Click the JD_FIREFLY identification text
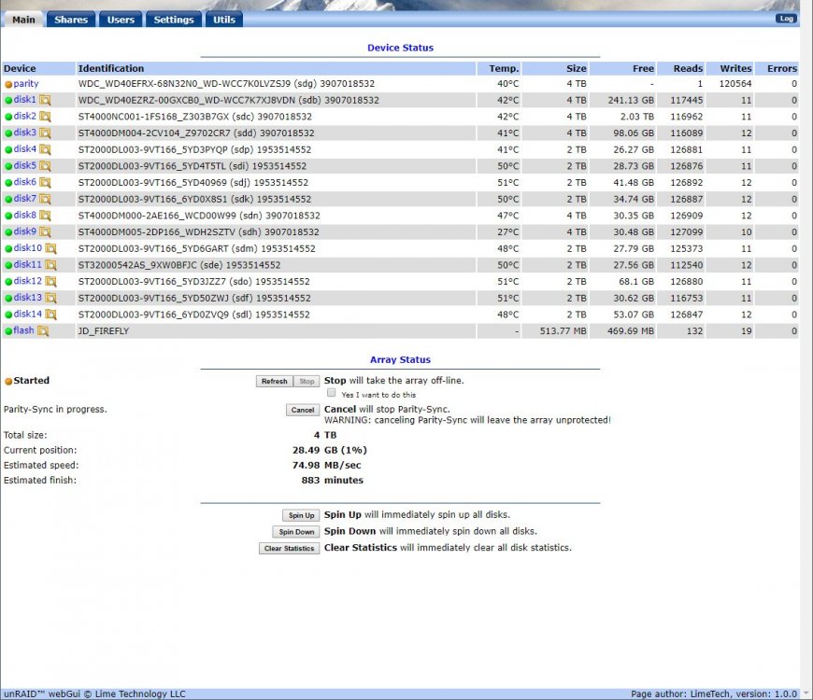813x700 pixels. pos(103,331)
